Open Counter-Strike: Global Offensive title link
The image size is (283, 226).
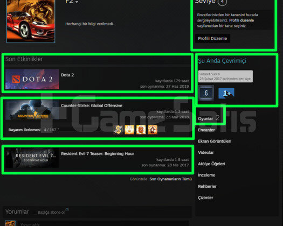click(92, 105)
